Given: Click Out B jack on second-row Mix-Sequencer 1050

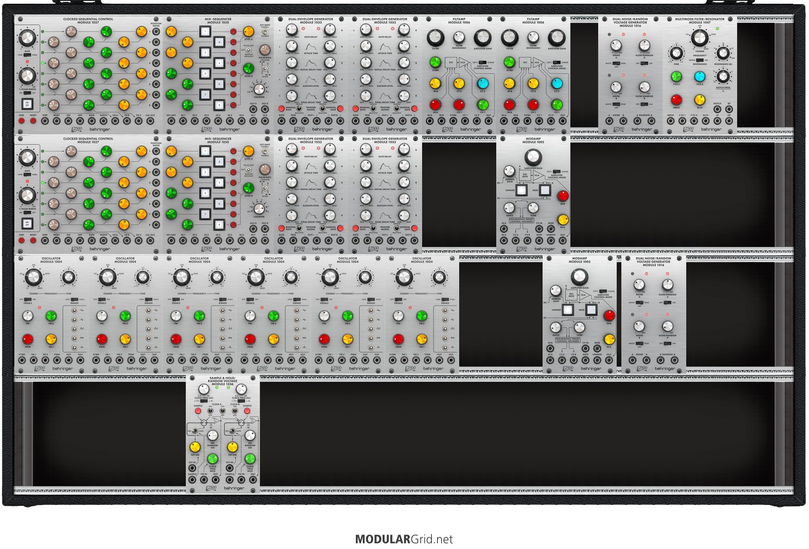Looking at the screenshot, I should [265, 229].
